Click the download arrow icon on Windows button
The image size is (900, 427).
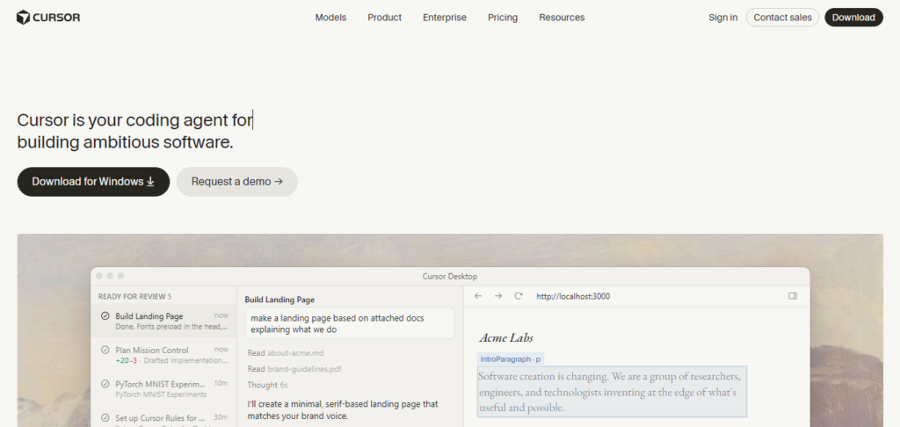[x=150, y=181]
